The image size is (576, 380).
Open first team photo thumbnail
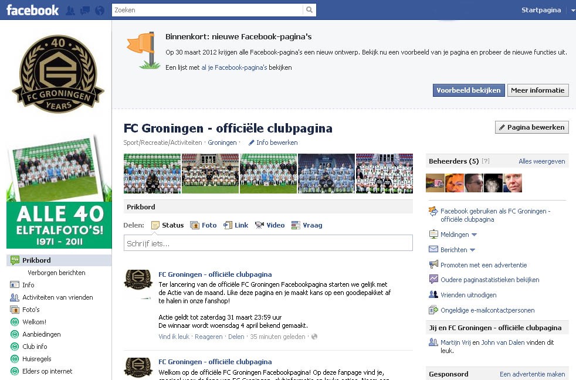click(x=152, y=174)
